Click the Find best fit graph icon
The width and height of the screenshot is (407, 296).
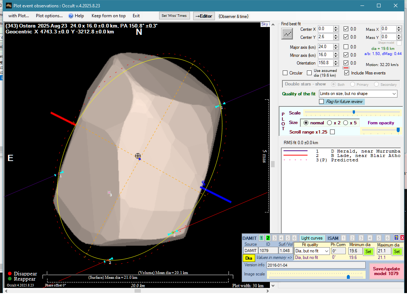(x=287, y=33)
